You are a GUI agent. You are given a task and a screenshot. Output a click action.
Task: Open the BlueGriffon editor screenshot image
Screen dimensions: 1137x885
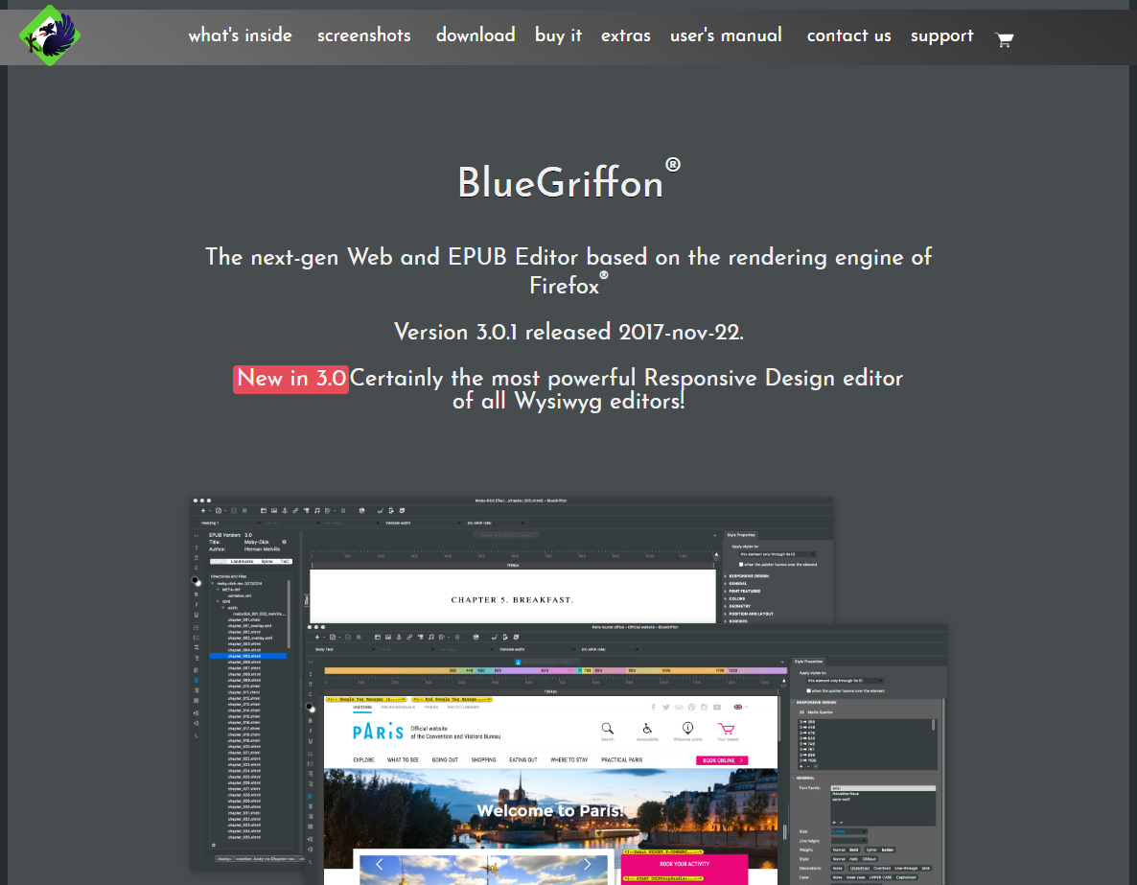pos(568,690)
